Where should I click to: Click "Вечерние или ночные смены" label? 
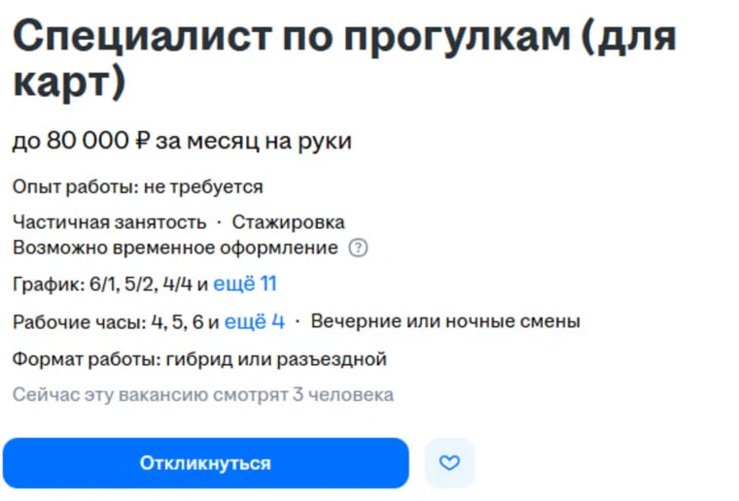coord(445,321)
